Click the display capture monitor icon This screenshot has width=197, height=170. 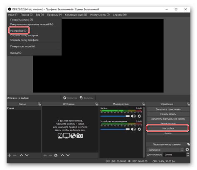pos(66,136)
